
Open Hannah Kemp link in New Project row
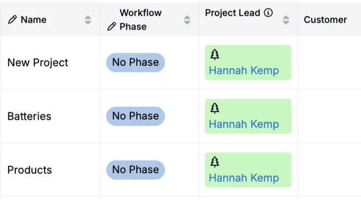243,70
